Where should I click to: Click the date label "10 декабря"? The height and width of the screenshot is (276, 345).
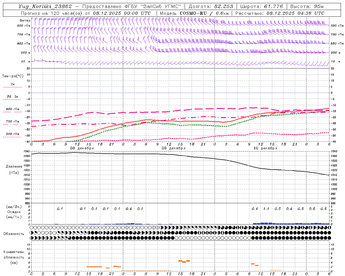pyautogui.click(x=265, y=148)
